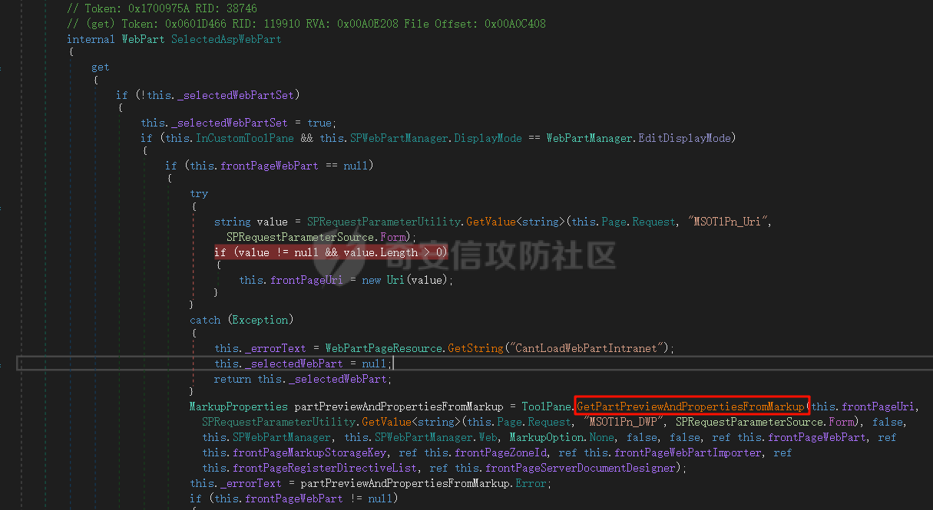The height and width of the screenshot is (510, 933).
Task: Open the MarkupProperties type declaration
Action: [x=238, y=406]
